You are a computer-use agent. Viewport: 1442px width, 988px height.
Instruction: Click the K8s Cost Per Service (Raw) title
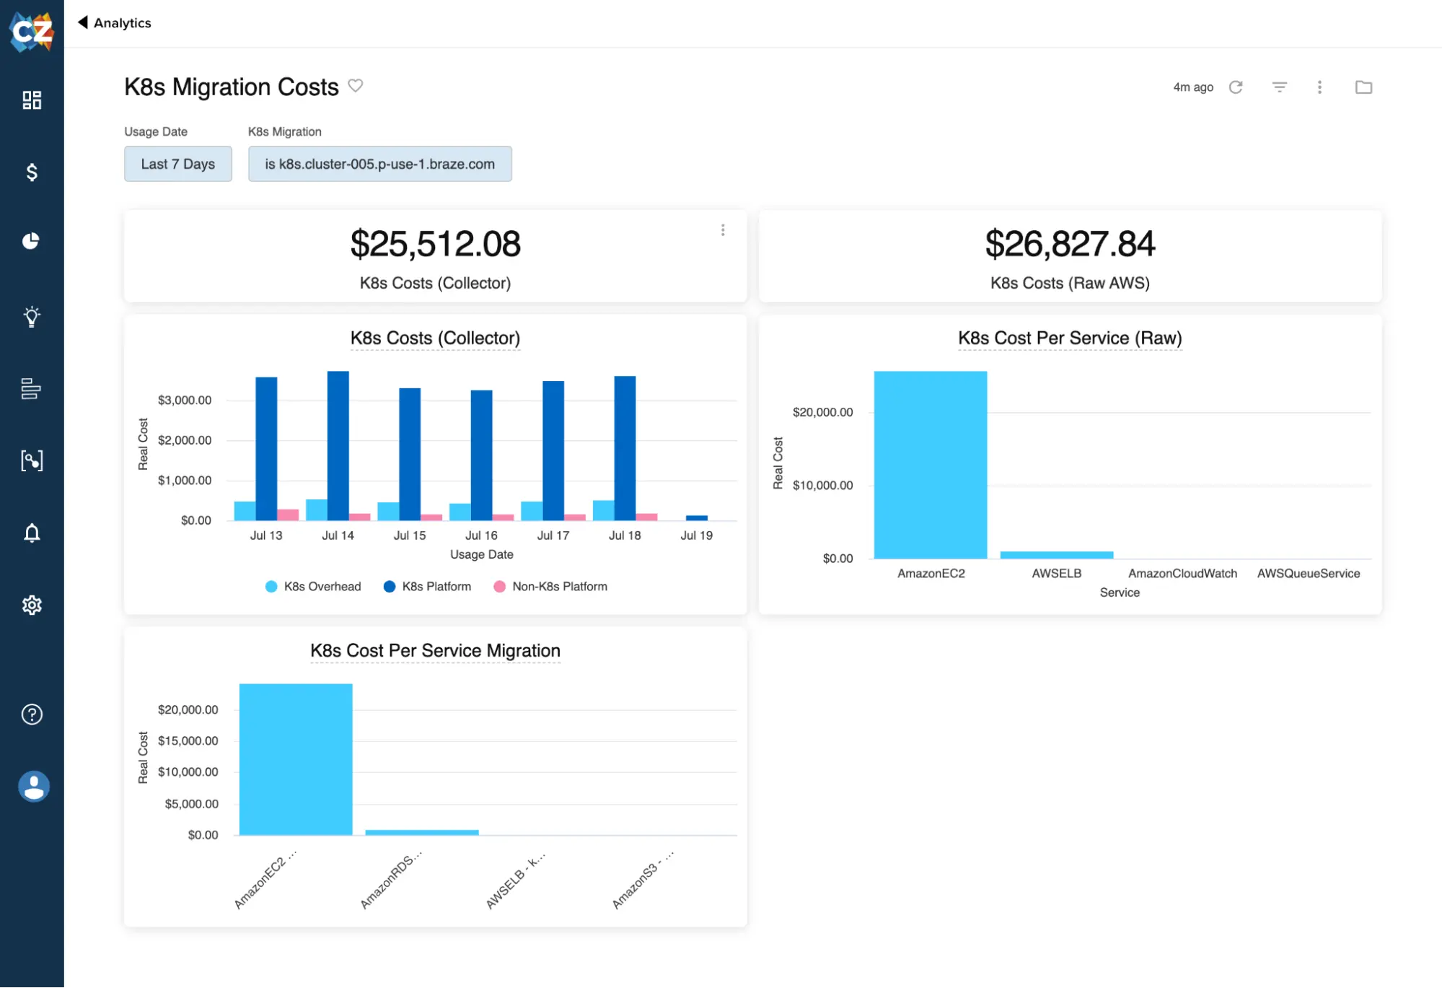(1070, 338)
